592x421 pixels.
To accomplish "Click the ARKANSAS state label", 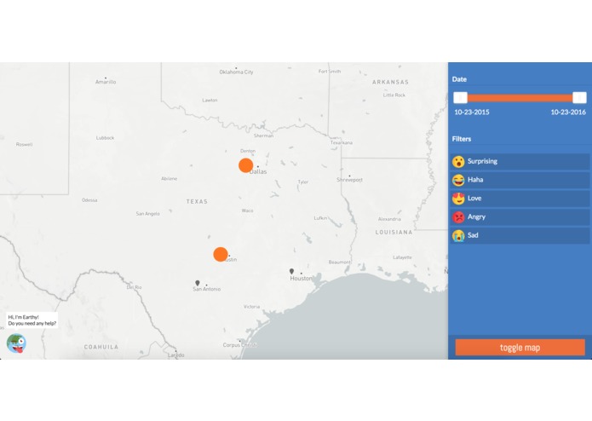I will pyautogui.click(x=390, y=82).
